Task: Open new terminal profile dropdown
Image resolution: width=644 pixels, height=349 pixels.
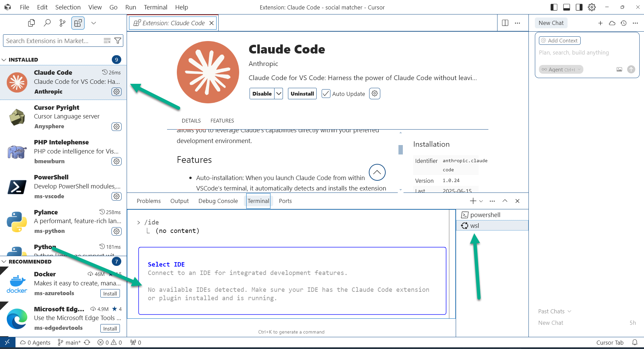Action: click(x=481, y=201)
